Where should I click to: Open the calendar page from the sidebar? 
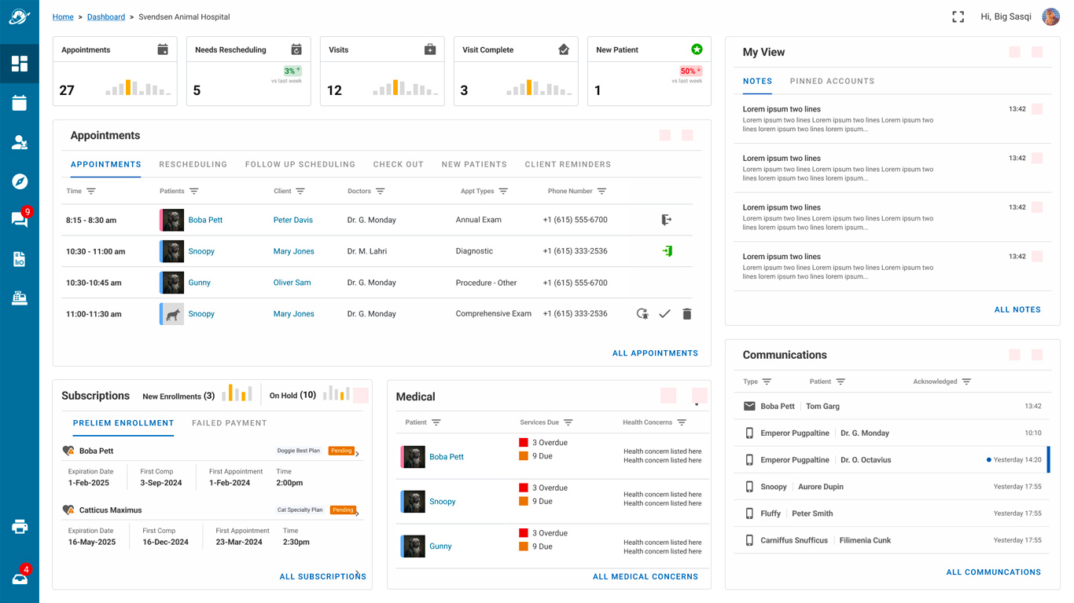[x=20, y=103]
